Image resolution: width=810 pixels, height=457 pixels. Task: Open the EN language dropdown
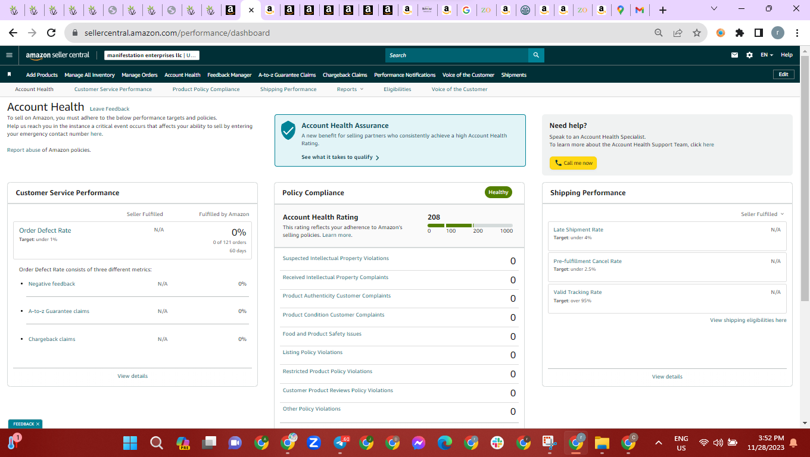767,55
